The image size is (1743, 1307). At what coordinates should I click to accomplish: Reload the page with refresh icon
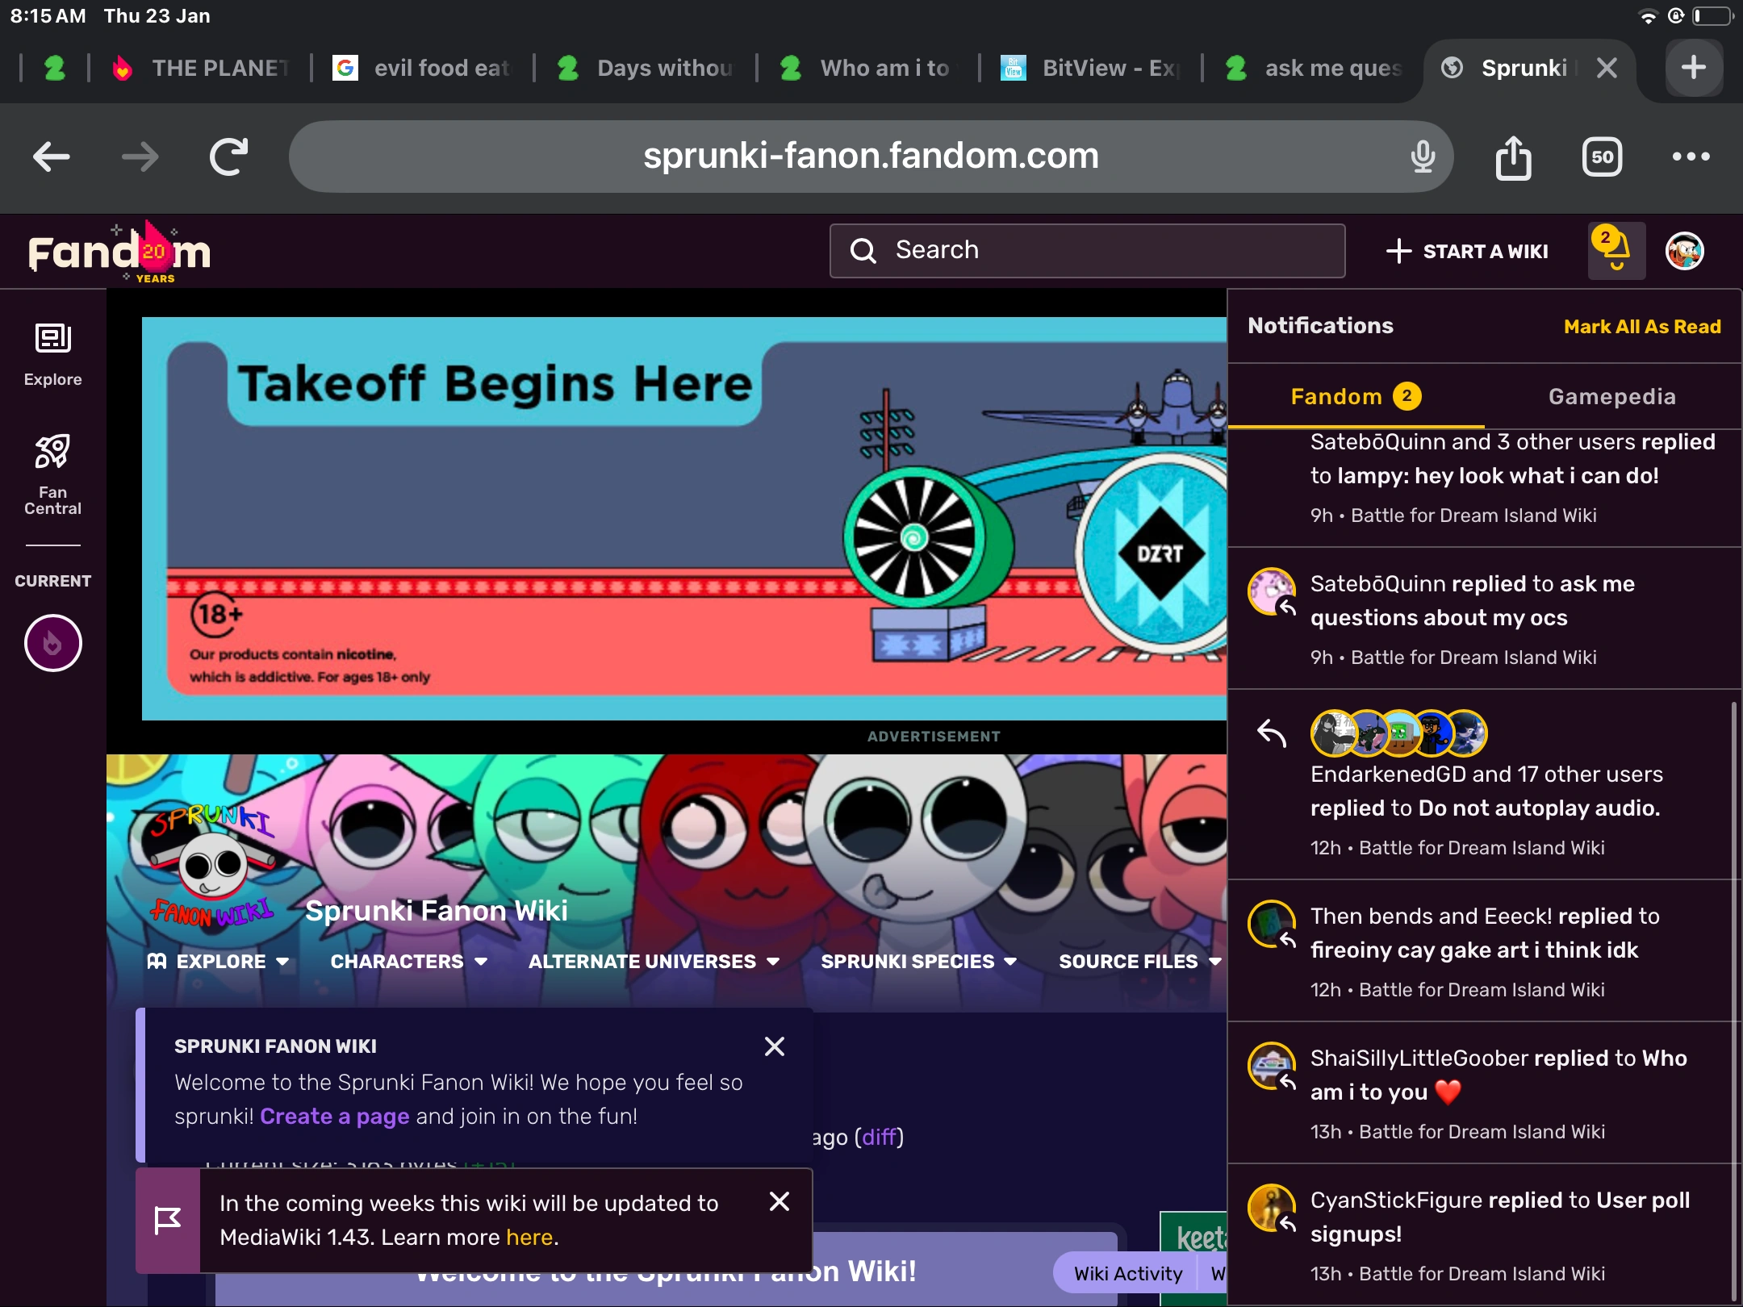[x=228, y=157]
